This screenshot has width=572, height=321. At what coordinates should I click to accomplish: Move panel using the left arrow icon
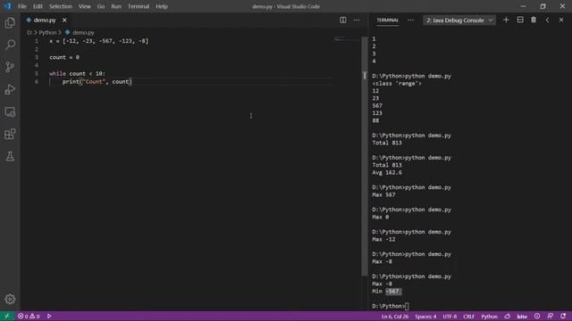point(547,20)
